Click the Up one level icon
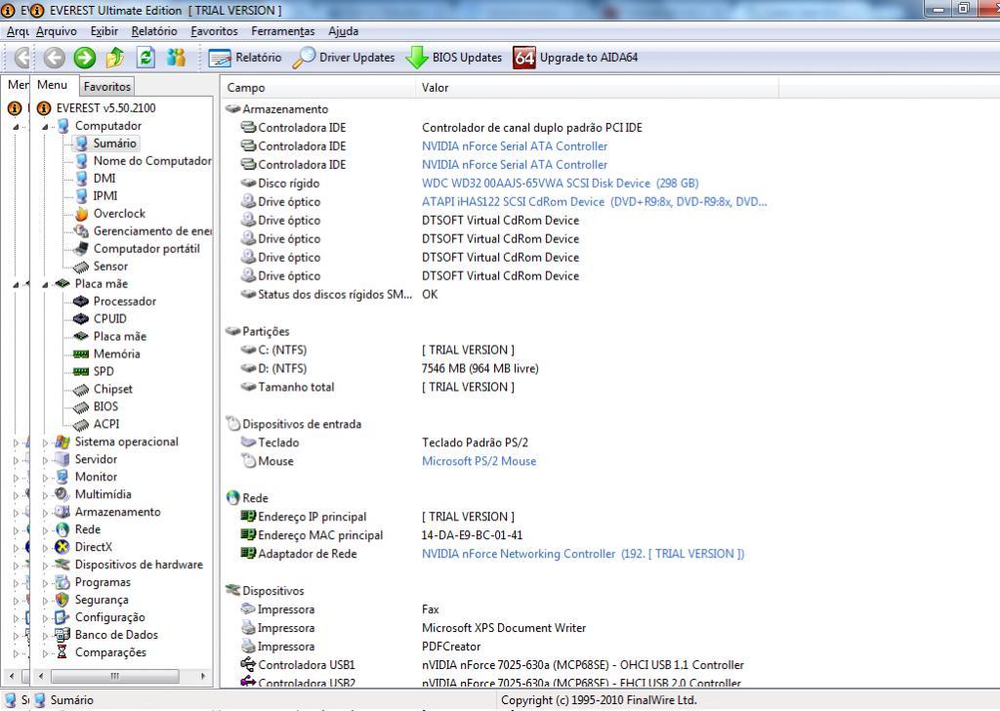1000x711 pixels. 115,58
